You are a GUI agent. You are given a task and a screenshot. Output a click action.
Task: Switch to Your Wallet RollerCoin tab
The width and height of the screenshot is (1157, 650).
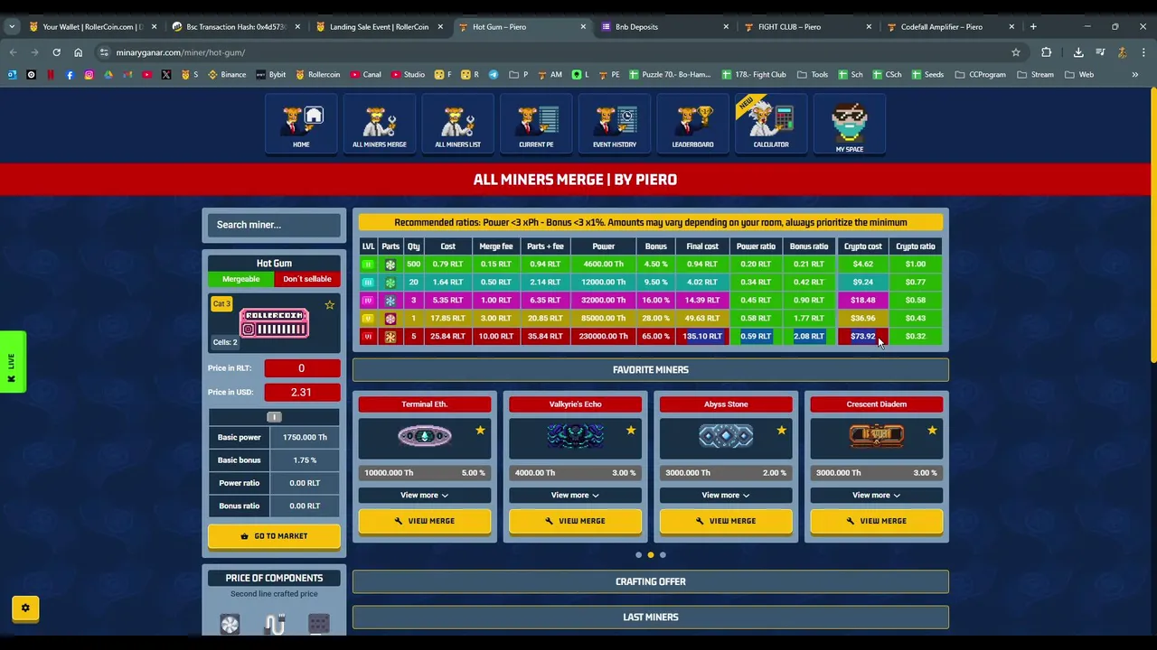click(93, 27)
